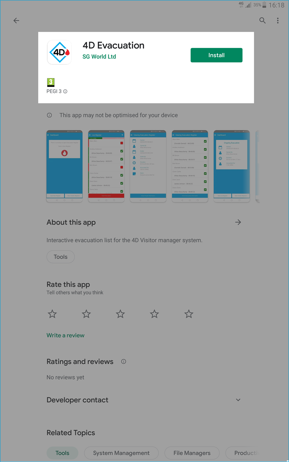The height and width of the screenshot is (462, 289).
Task: Tap the No reviews yet text
Action: (65, 377)
